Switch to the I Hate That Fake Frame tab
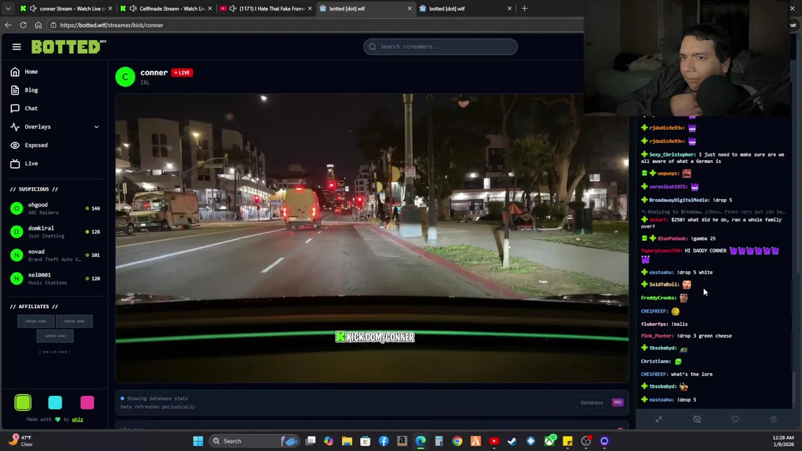802x451 pixels. [x=266, y=8]
